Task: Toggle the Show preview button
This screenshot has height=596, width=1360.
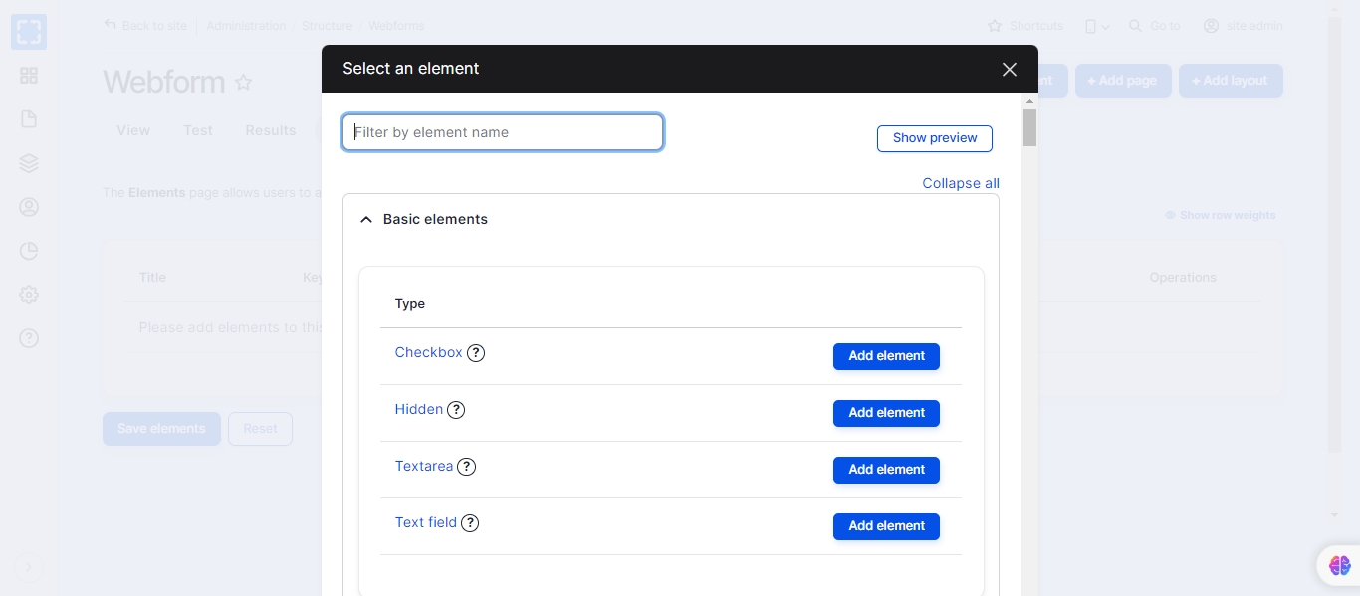Action: [934, 138]
